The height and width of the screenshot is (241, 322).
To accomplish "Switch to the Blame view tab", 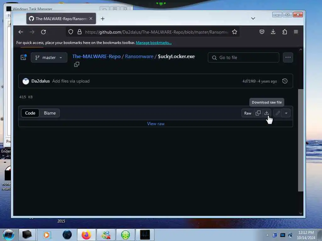I will coord(50,113).
